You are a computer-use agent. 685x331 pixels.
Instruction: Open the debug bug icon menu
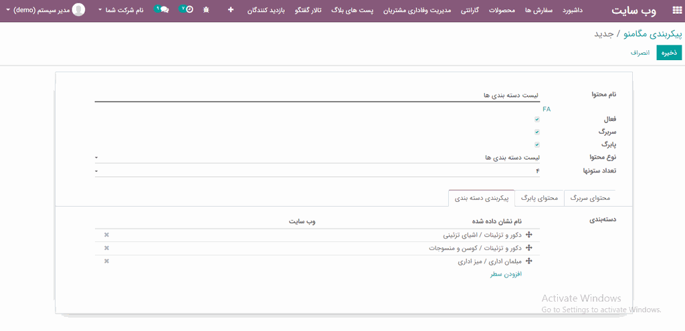[206, 9]
